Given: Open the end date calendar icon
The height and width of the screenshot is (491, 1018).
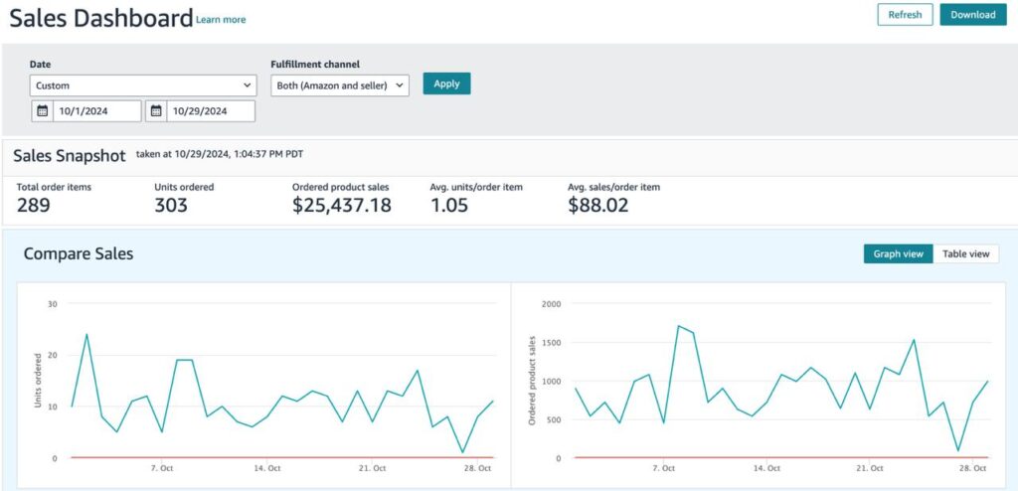Looking at the screenshot, I should click(156, 111).
